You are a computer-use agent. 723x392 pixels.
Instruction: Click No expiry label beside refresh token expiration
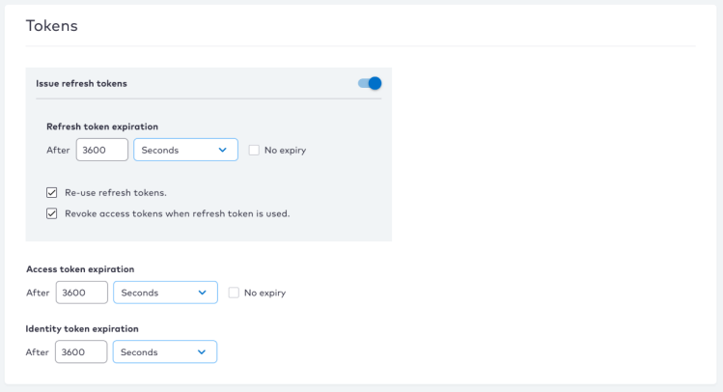click(x=286, y=151)
